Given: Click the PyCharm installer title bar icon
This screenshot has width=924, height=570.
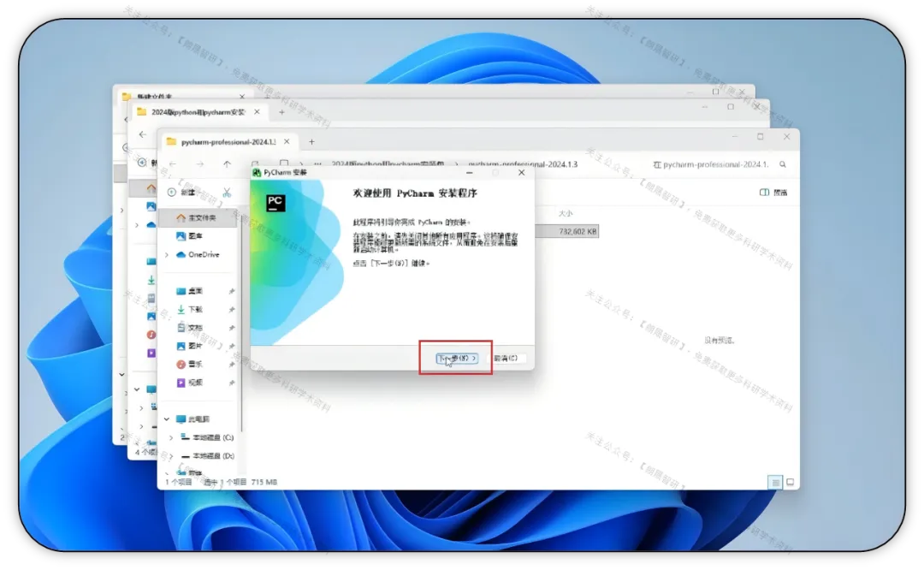Looking at the screenshot, I should [x=257, y=172].
